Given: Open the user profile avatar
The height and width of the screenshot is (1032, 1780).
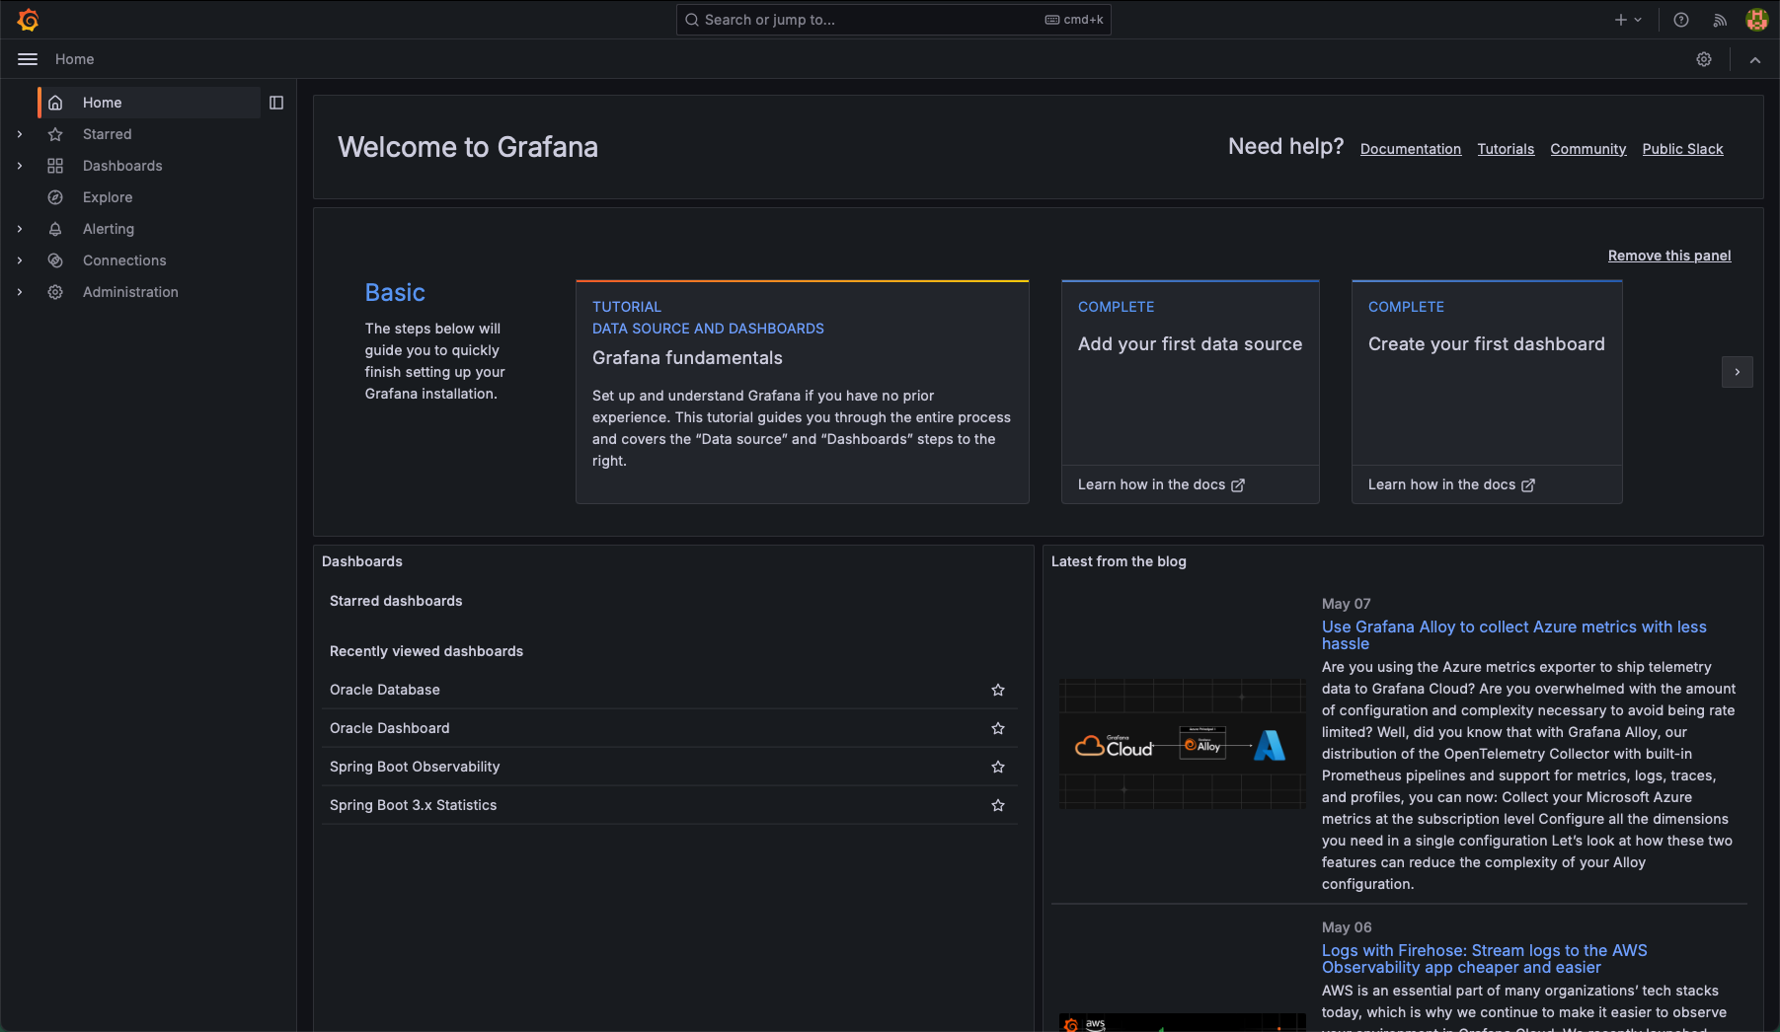Looking at the screenshot, I should click(x=1756, y=20).
